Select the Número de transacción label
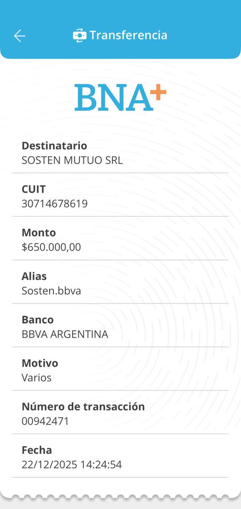This screenshot has width=241, height=509. coord(83,406)
